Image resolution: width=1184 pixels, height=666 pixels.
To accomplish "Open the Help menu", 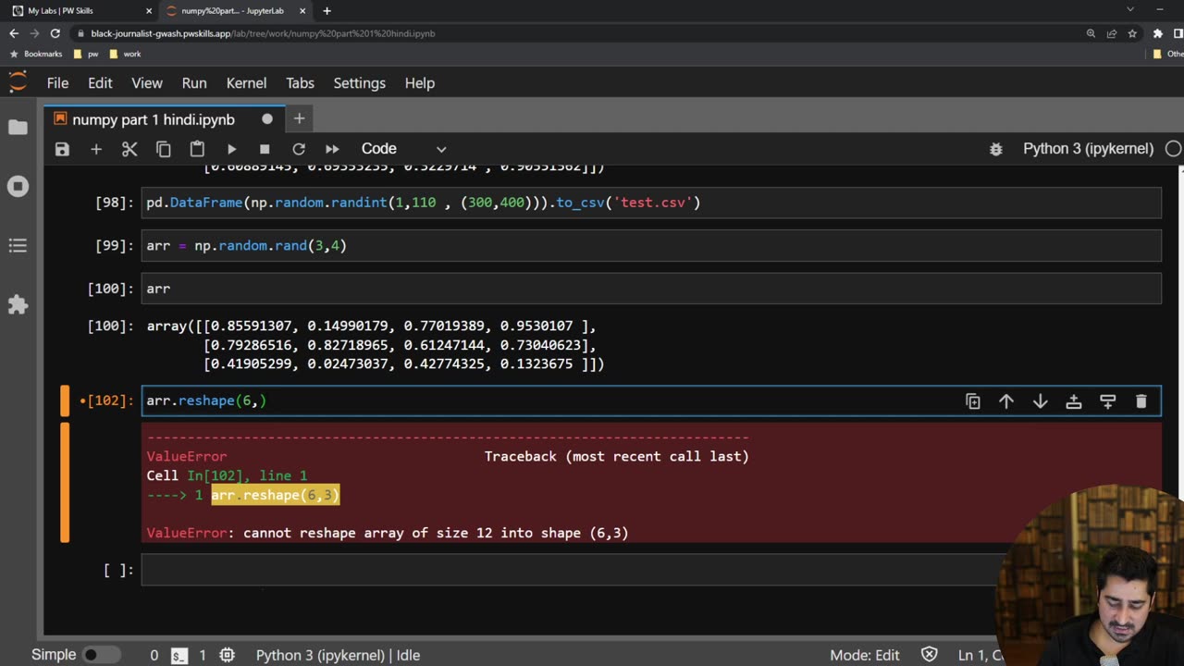I will click(x=419, y=83).
